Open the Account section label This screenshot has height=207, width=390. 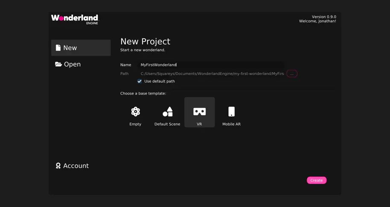[x=76, y=166]
